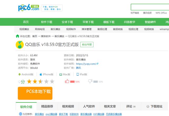Open the 腾讯 vendor link

pyautogui.click(x=78, y=68)
